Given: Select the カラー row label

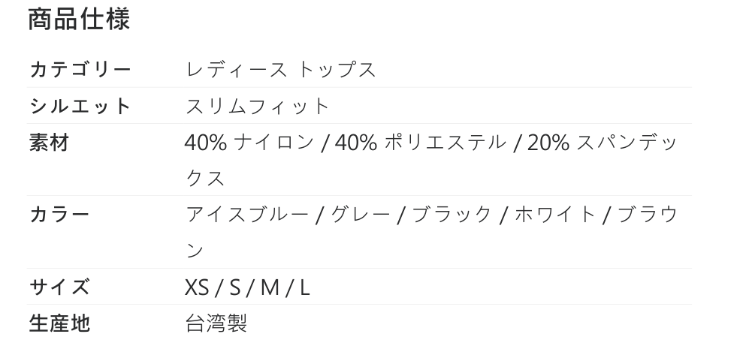Looking at the screenshot, I should pos(59,215).
